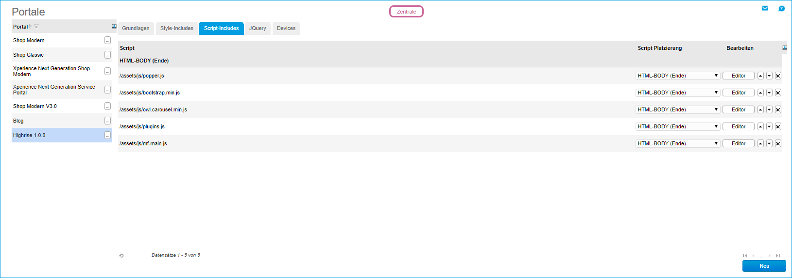The image size is (792, 278).
Task: Open Editor for plugins.js
Action: [739, 126]
